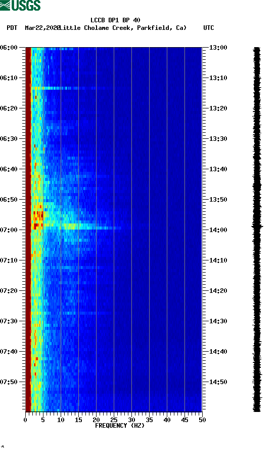Click the '15' frequency axis label
Image resolution: width=279 pixels, height=452 pixels.
[x=78, y=420]
